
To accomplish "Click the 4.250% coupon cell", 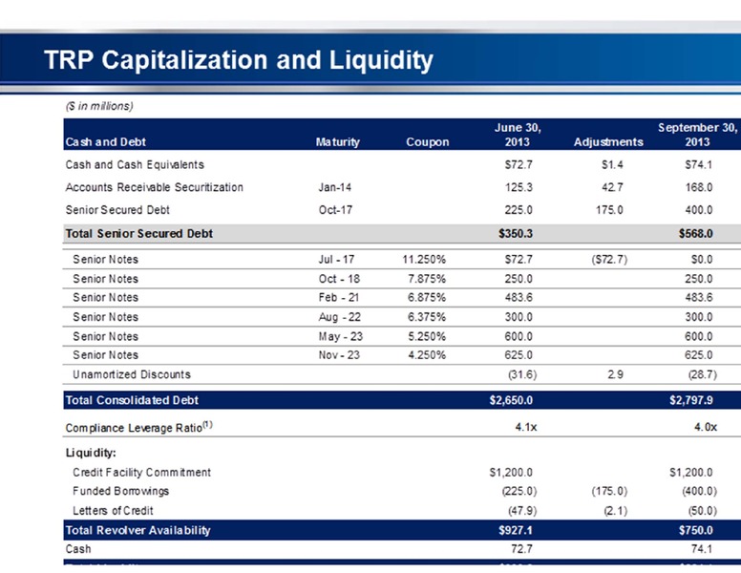I will tap(427, 355).
